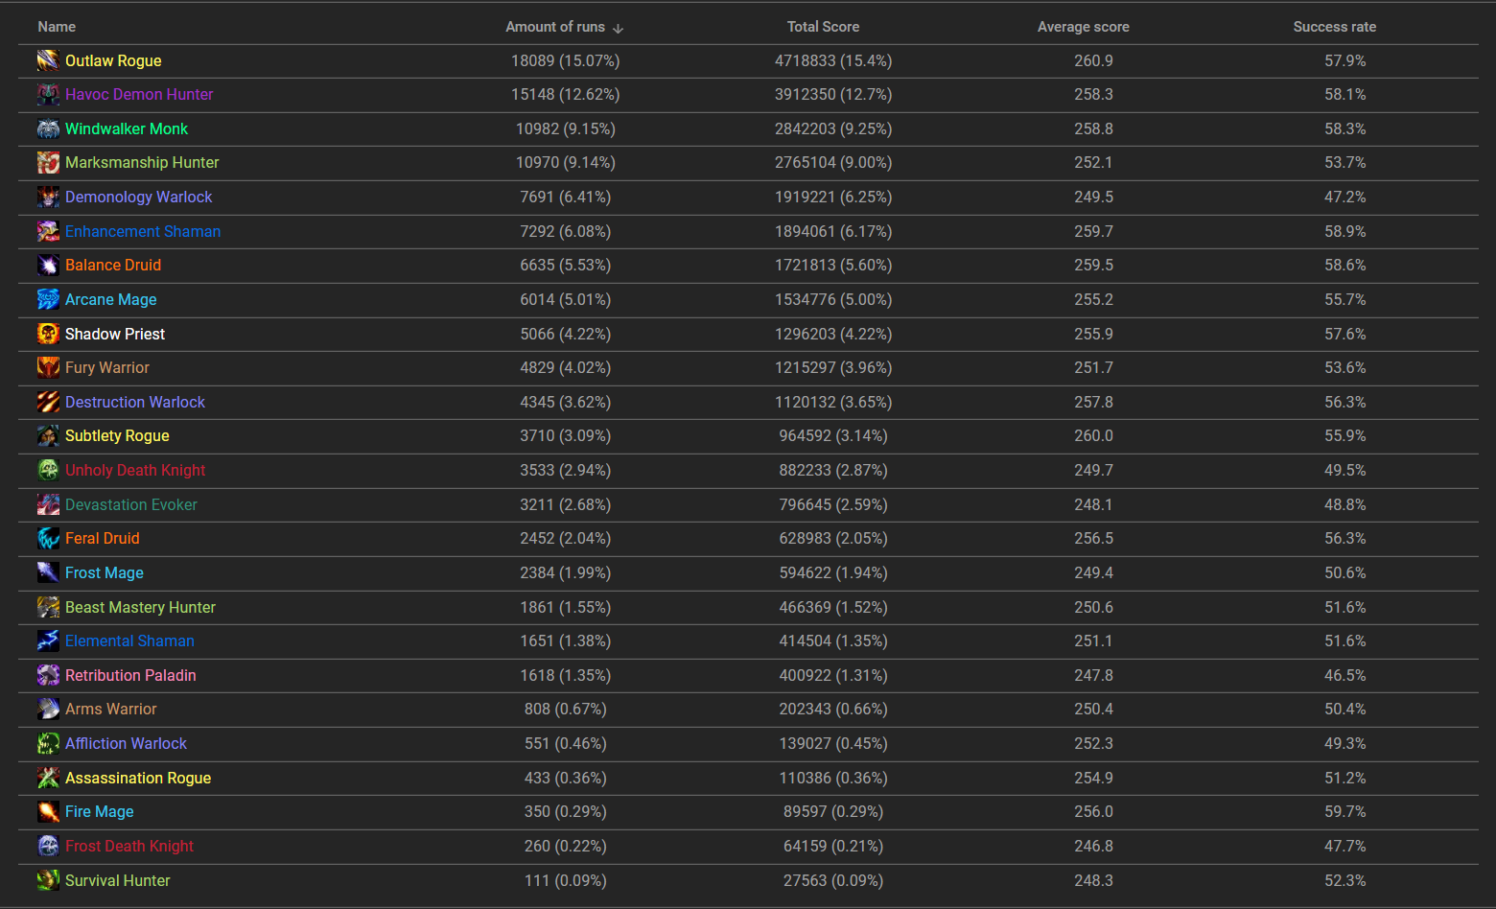
Task: Sort table by Name column header
Action: point(57,27)
